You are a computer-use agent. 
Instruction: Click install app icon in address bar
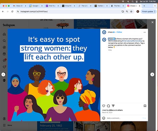pyautogui.click(x=123, y=12)
